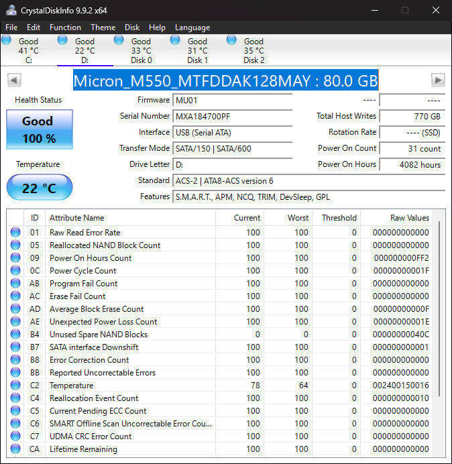Click status orb for Erase Fail Count
The height and width of the screenshot is (464, 452).
[15, 296]
